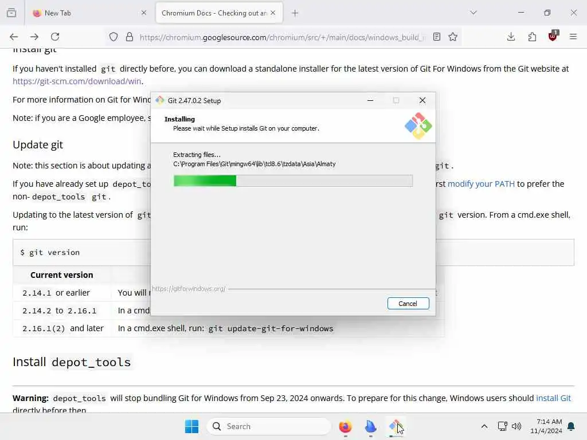This screenshot has height=440, width=587.
Task: Open network status tray icon
Action: pos(502,426)
